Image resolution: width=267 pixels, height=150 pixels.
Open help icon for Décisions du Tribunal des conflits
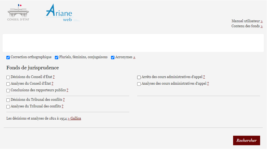pyautogui.click(x=64, y=100)
